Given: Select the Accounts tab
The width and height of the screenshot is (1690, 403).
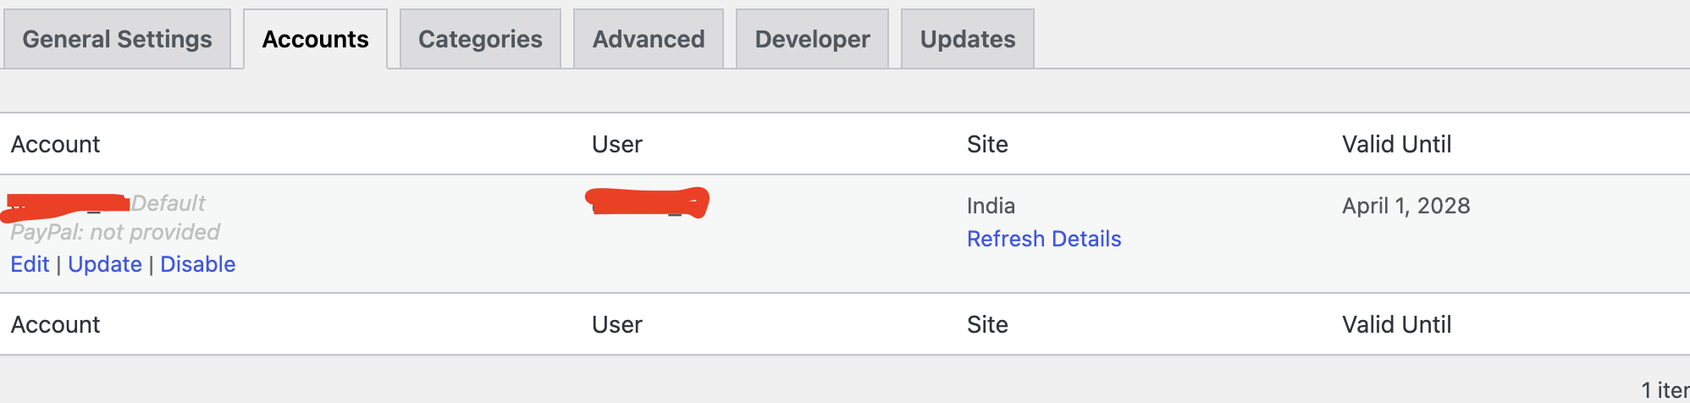Looking at the screenshot, I should pos(315,39).
